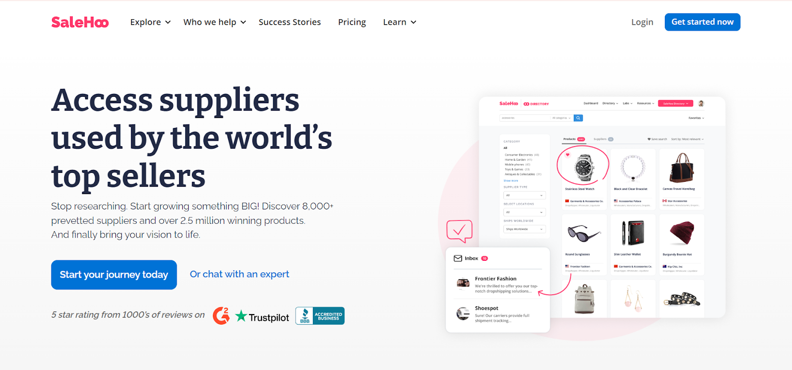The width and height of the screenshot is (792, 370).
Task: Click the BBB Accredited Business badge
Action: 320,316
